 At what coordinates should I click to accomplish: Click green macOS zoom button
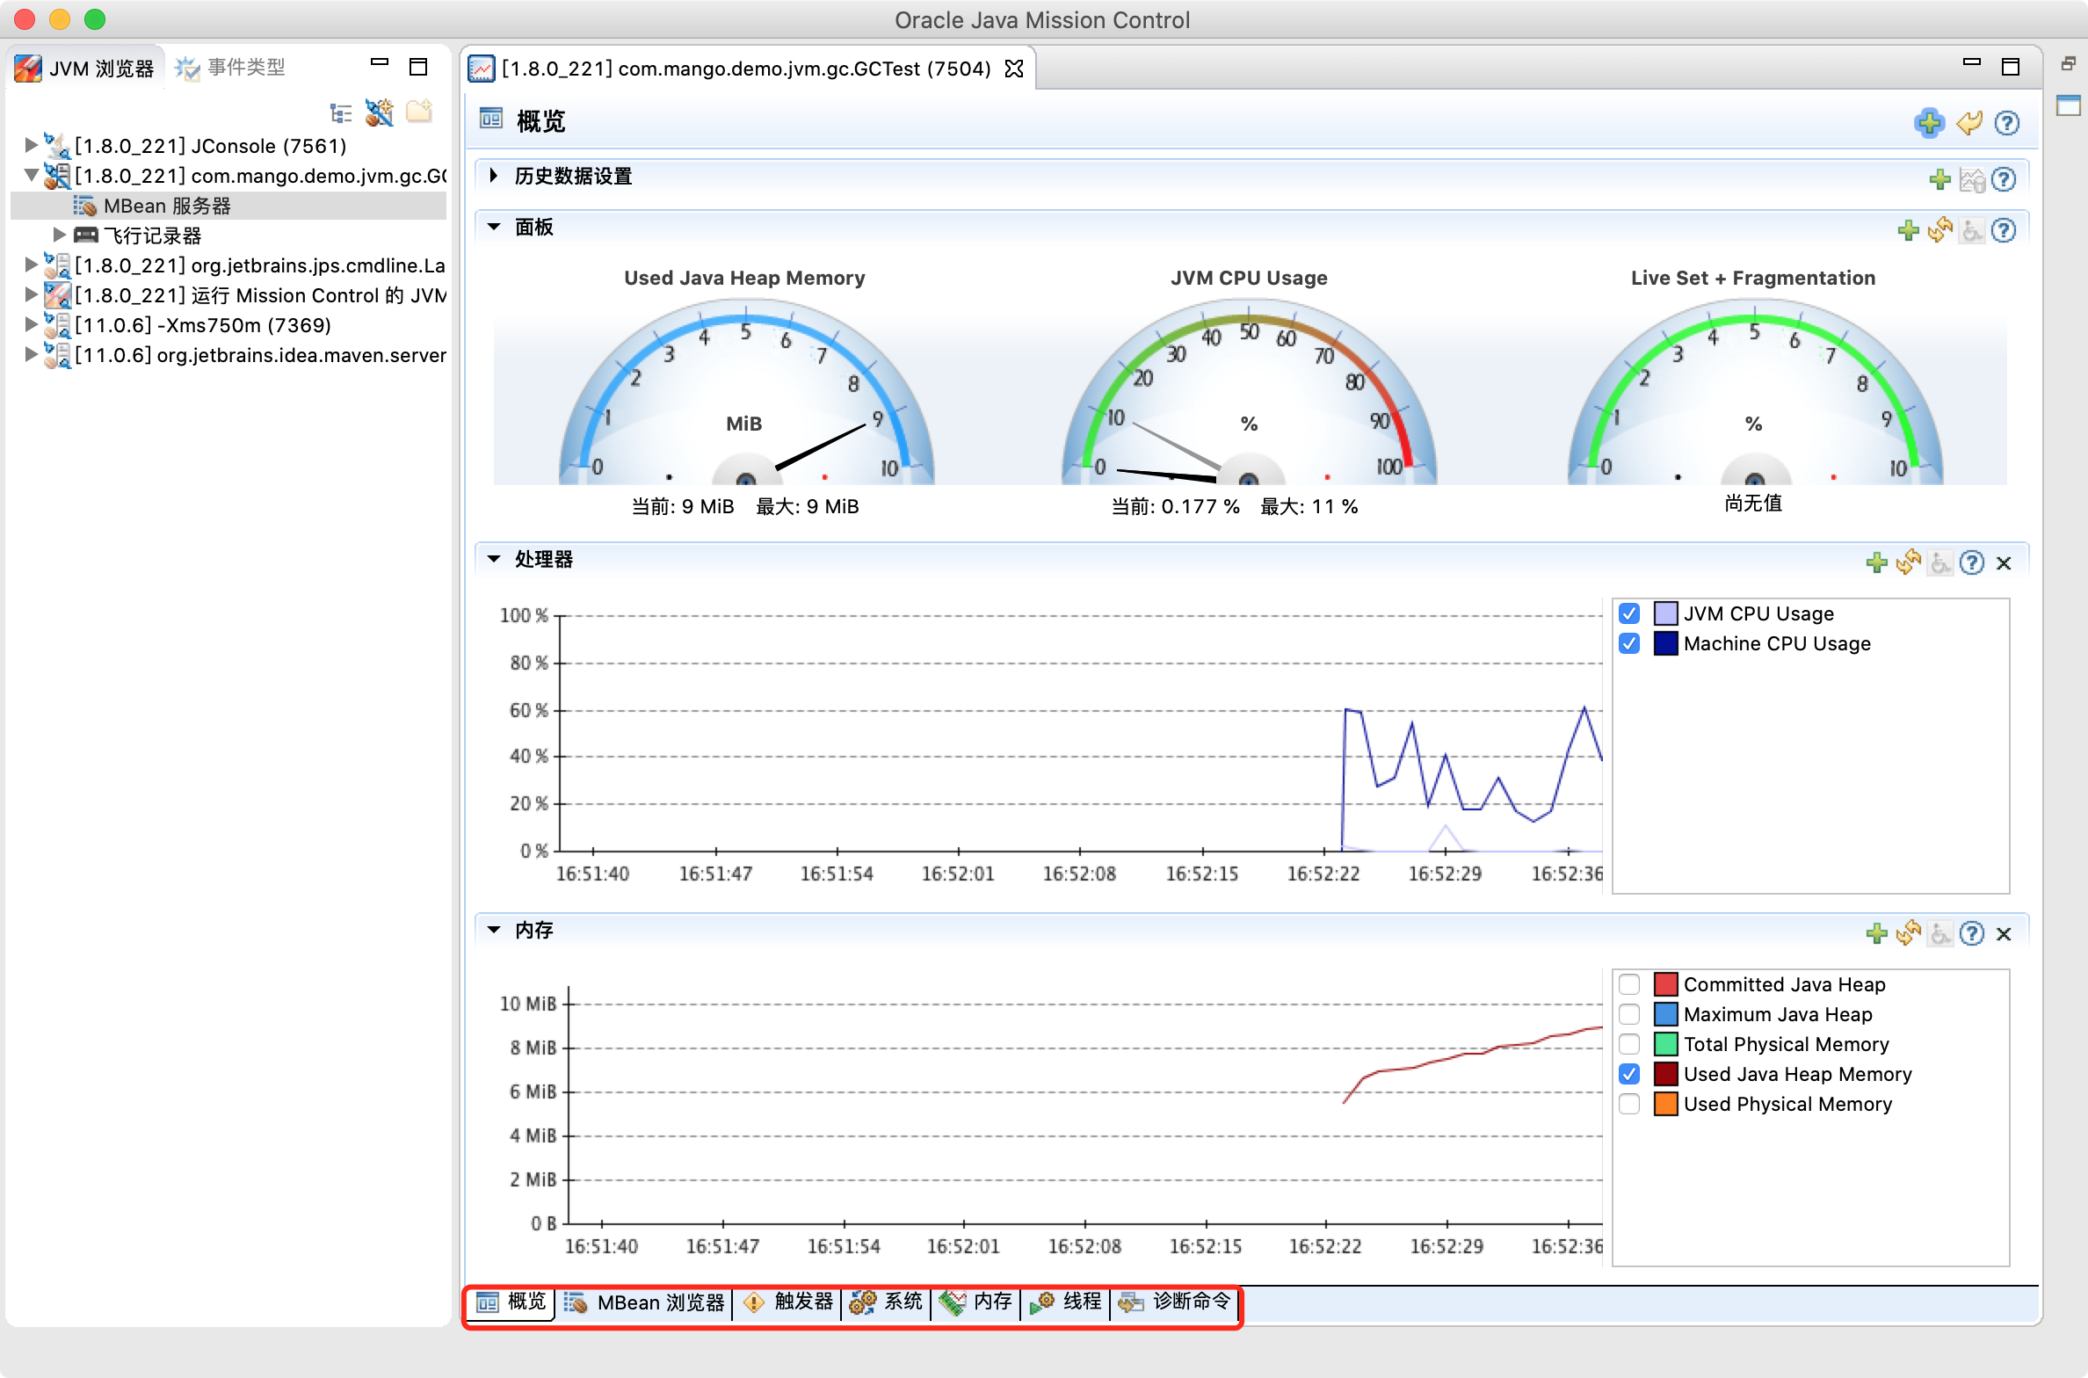(x=95, y=19)
